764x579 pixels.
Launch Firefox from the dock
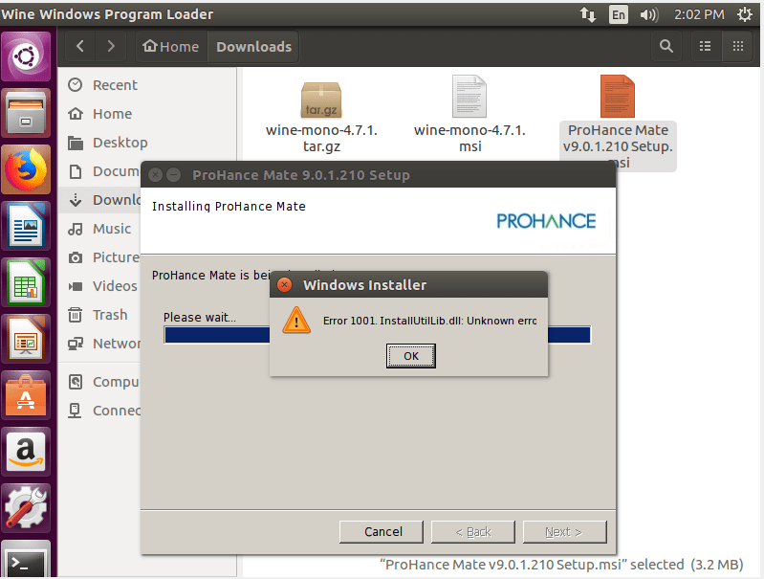tap(25, 169)
